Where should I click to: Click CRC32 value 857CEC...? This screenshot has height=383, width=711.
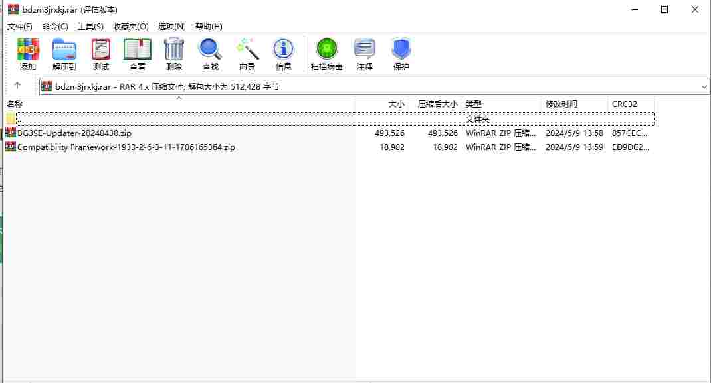[629, 133]
